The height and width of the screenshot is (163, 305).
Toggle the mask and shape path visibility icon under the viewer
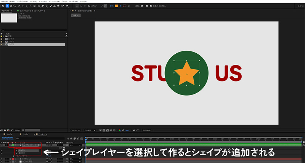108,130
